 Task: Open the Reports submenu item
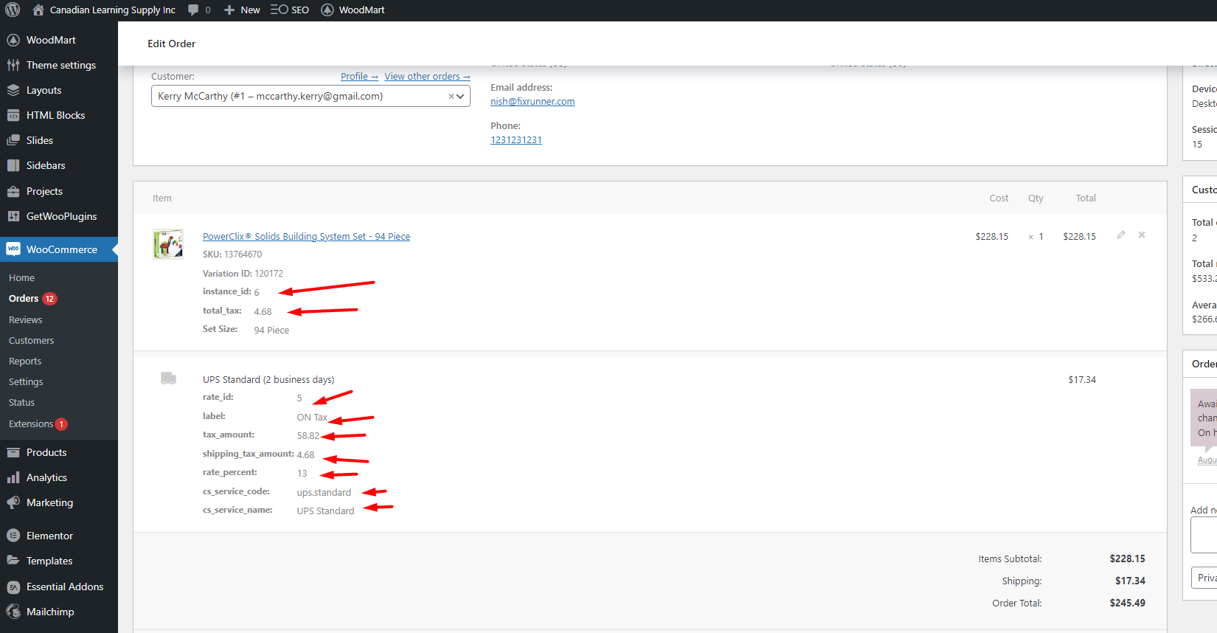(25, 362)
